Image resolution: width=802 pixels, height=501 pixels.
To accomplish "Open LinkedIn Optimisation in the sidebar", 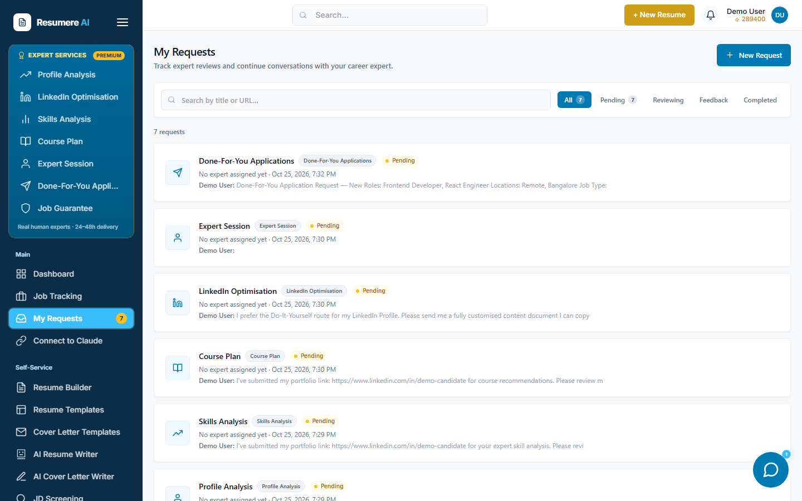I will point(71,97).
